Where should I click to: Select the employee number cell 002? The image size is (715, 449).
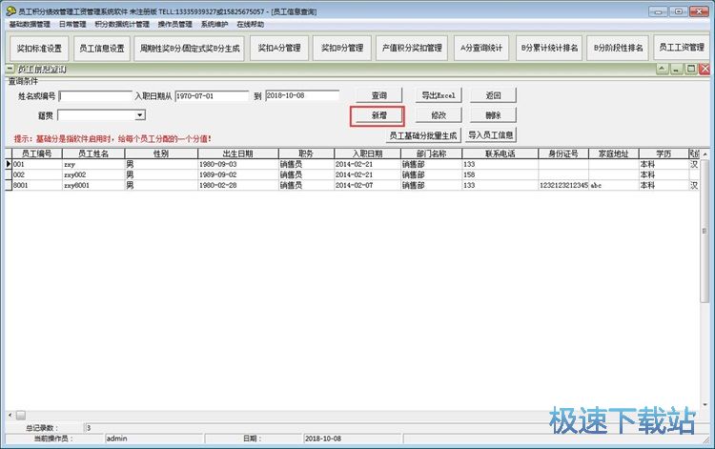pyautogui.click(x=37, y=174)
